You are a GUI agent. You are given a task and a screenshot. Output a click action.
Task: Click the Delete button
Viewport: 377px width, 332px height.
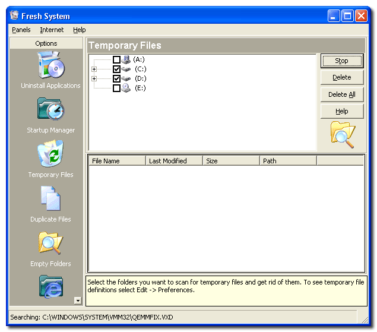[342, 77]
